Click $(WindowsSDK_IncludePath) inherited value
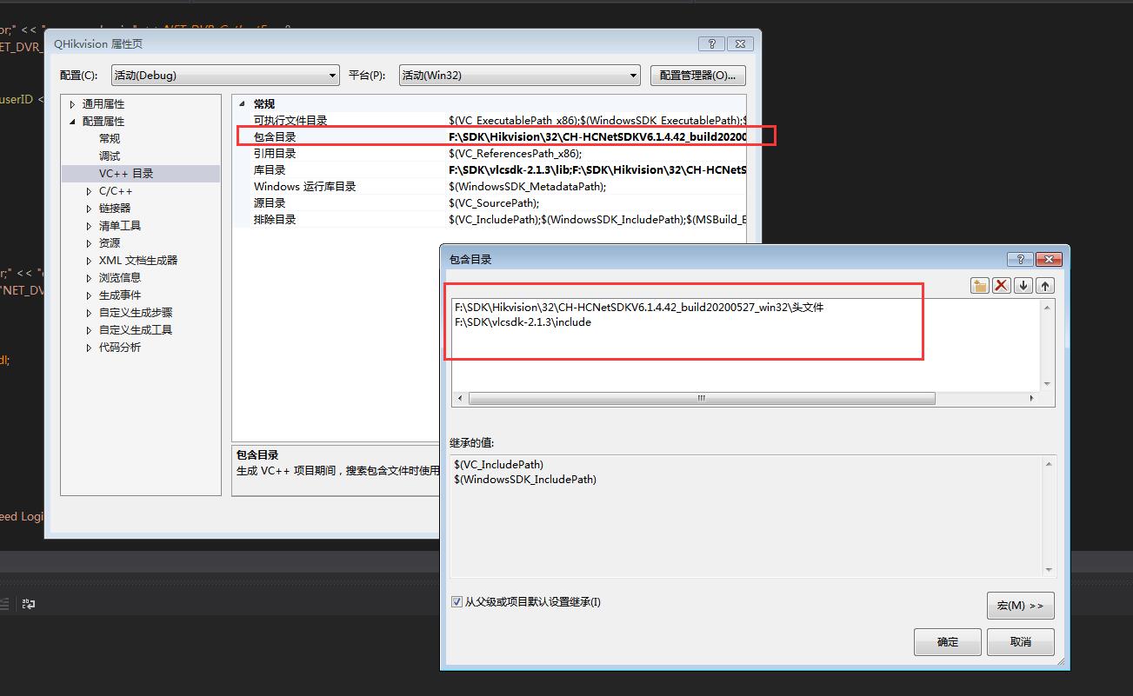1133x696 pixels. [525, 480]
